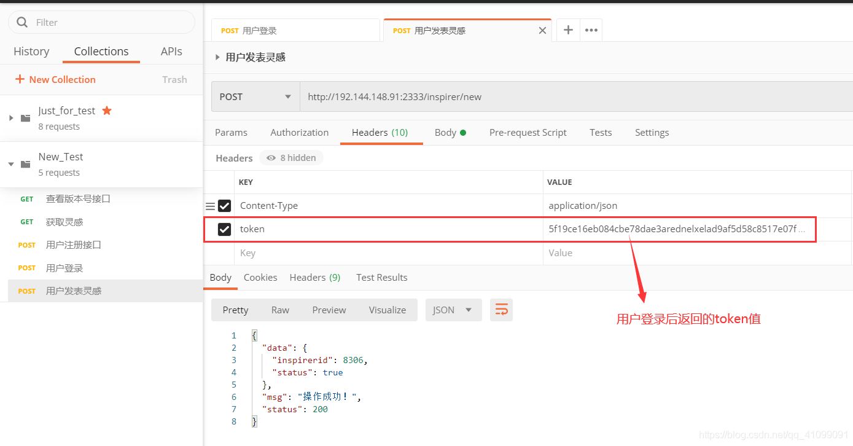The image size is (853, 446).
Task: Open the JSON format dropdown
Action: pos(454,310)
